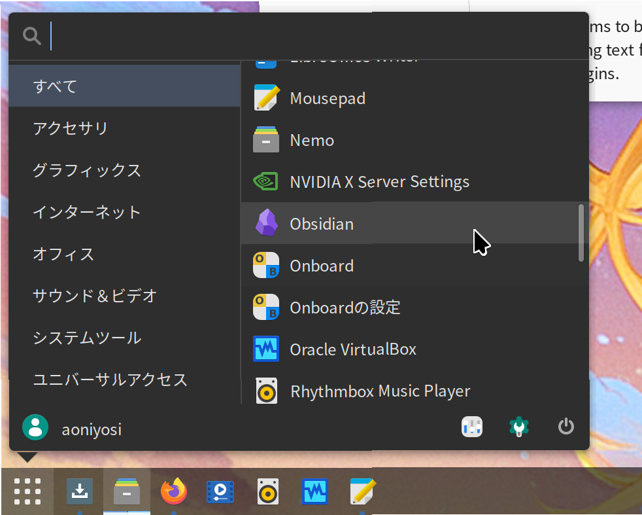Open Rhythmbox from the taskbar

coord(268,491)
